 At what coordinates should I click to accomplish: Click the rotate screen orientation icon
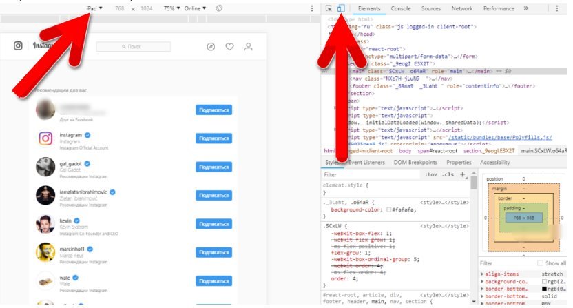click(x=219, y=8)
